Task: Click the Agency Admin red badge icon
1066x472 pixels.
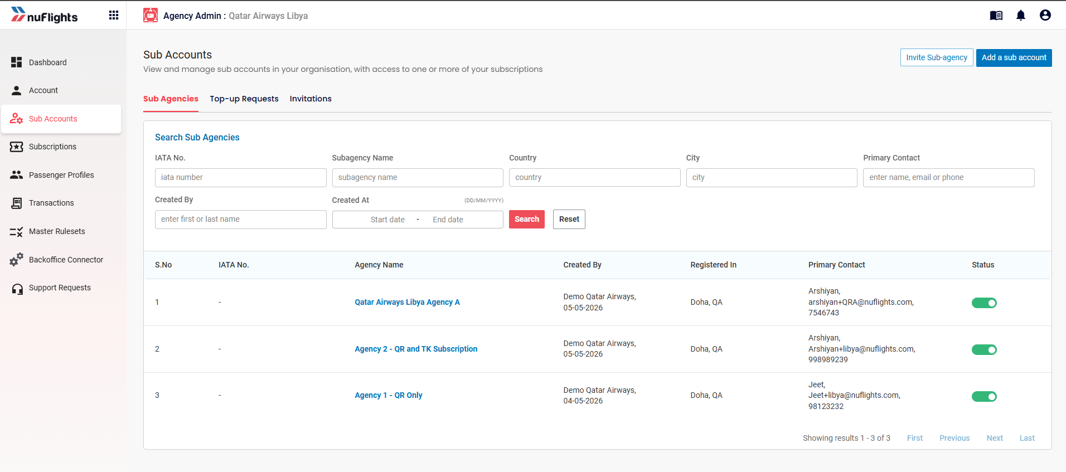Action: [x=151, y=16]
